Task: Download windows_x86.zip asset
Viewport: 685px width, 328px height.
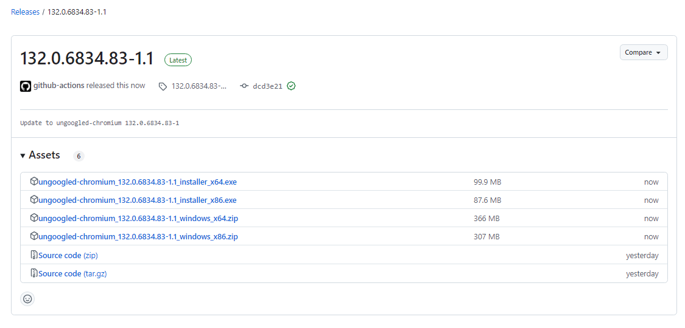Action: tap(138, 237)
